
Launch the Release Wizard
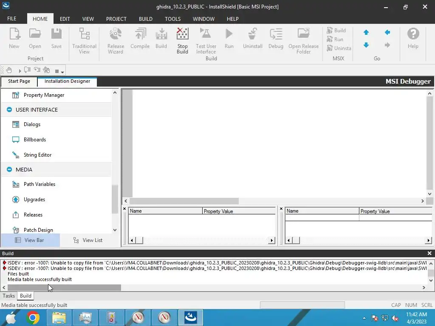coord(116,41)
